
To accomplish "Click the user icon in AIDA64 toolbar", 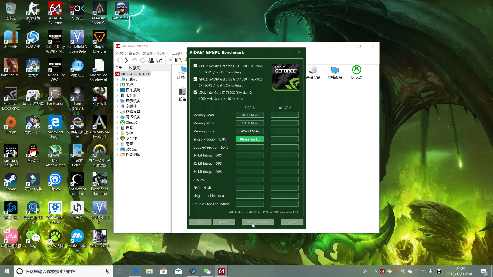I will click(151, 60).
